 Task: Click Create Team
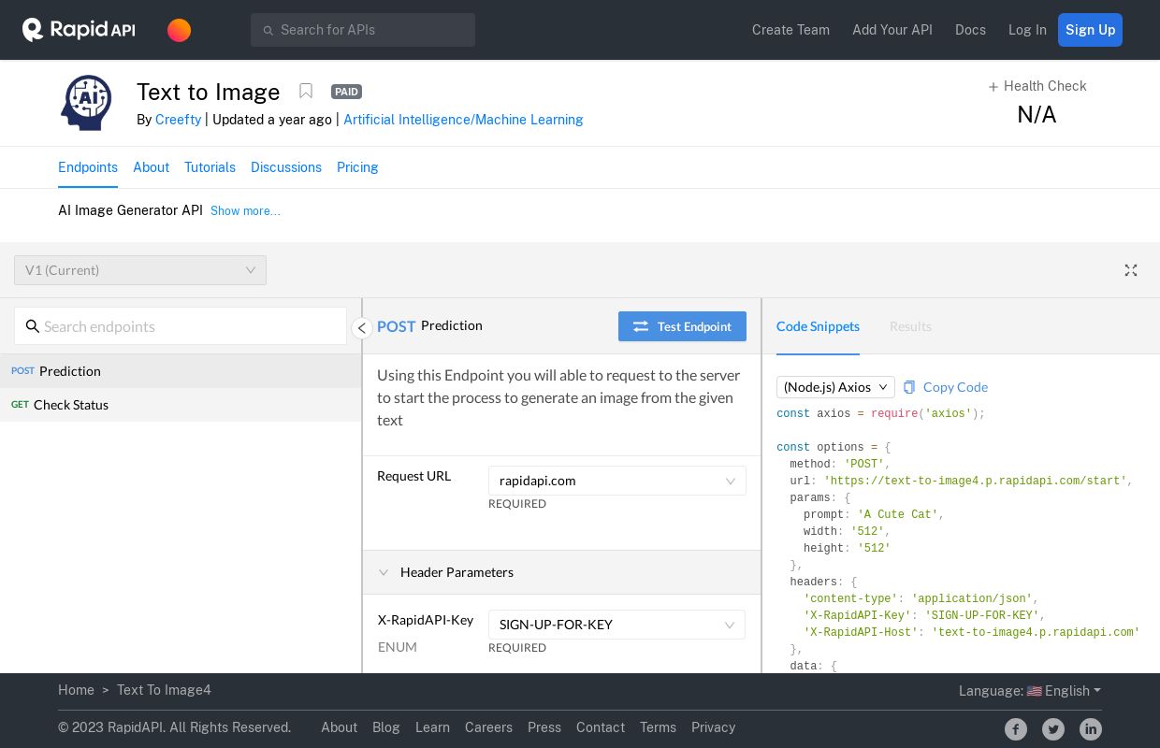point(790,30)
